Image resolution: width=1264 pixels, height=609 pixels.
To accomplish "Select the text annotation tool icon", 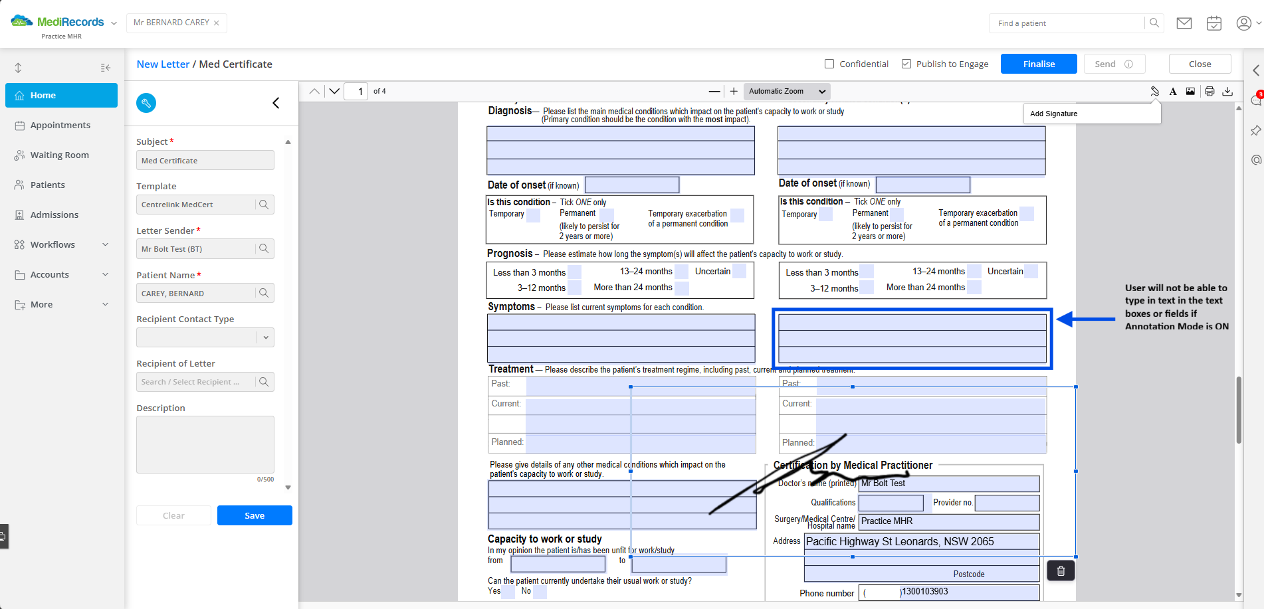I will pos(1173,92).
